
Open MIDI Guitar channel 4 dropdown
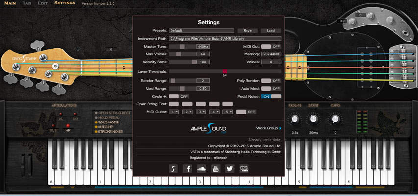point(214,112)
